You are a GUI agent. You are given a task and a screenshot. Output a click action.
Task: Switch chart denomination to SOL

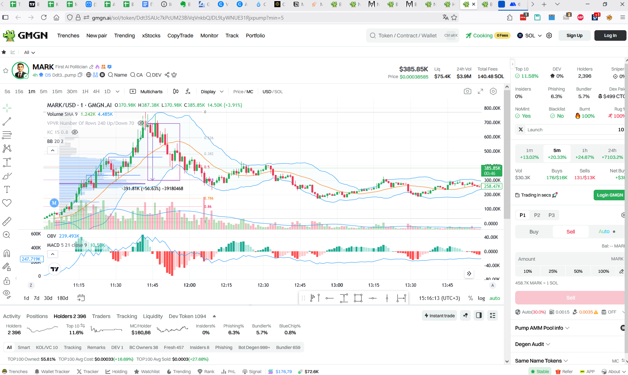(279, 92)
